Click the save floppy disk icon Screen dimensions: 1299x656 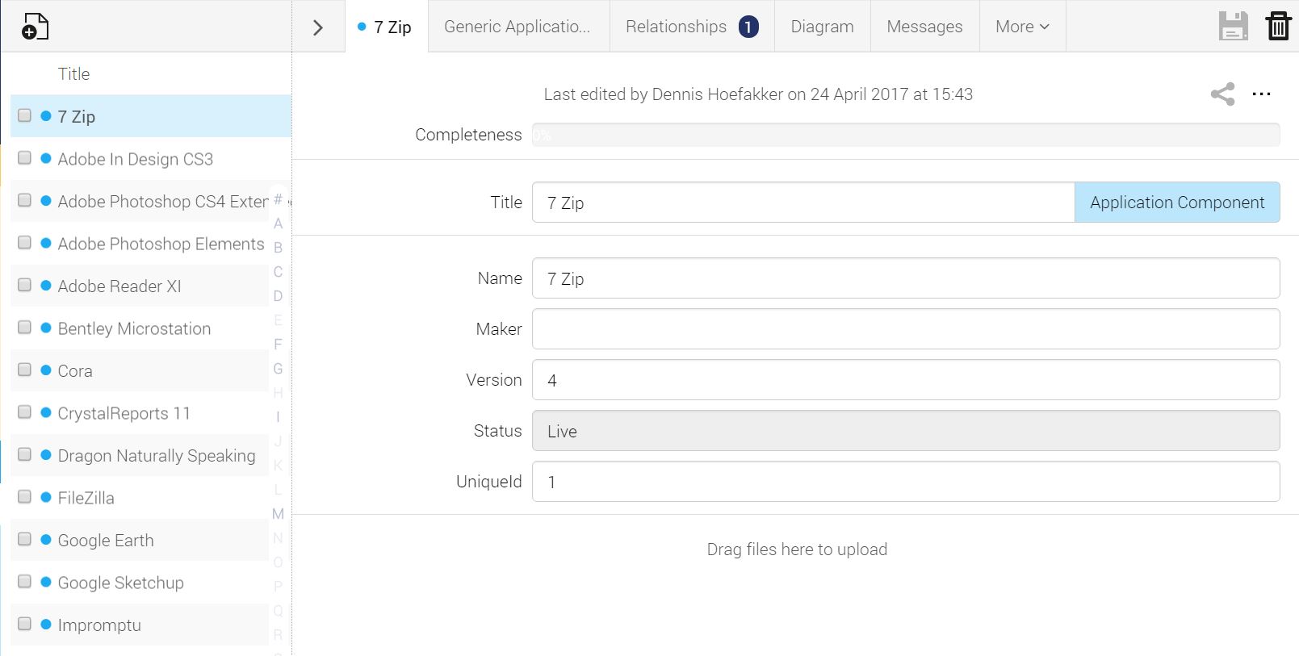click(1233, 26)
